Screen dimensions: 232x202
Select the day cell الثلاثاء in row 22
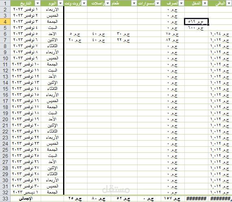[52, 131]
